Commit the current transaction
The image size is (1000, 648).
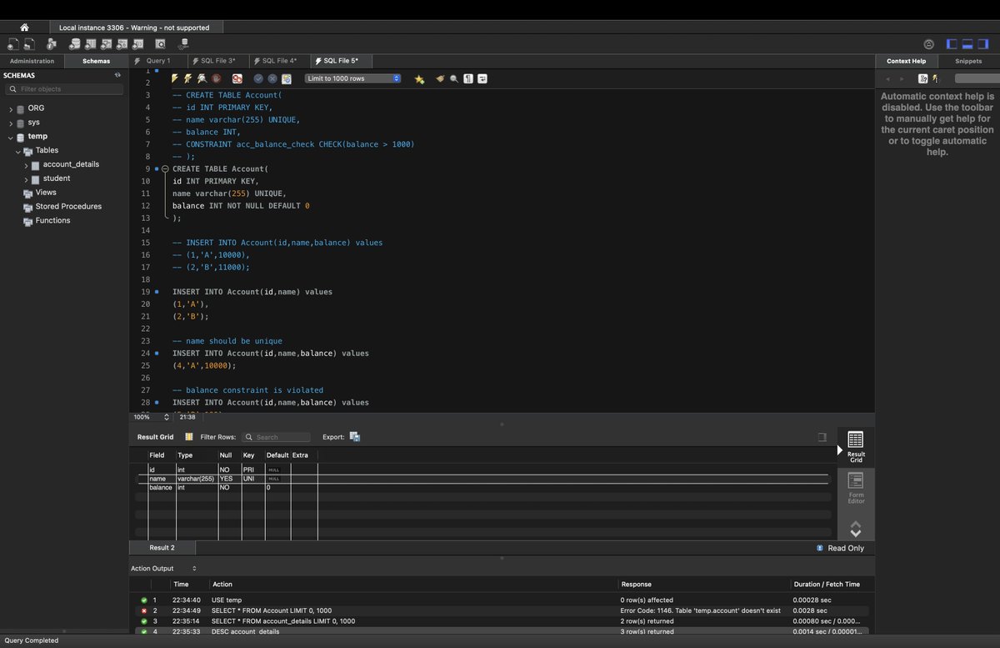pos(258,78)
